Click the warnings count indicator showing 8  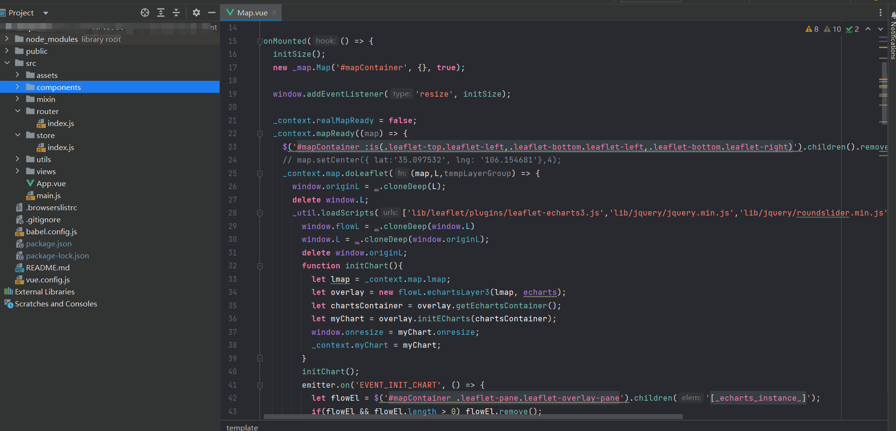click(812, 29)
